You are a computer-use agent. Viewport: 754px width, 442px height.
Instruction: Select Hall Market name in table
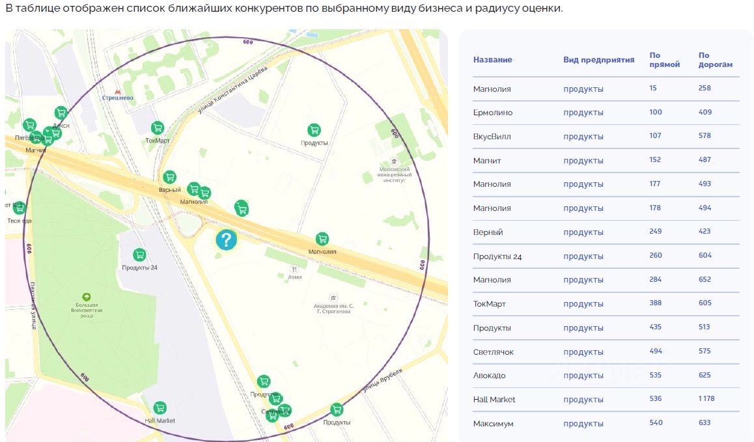click(494, 400)
